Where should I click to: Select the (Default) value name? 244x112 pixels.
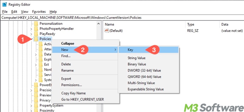click(x=116, y=31)
